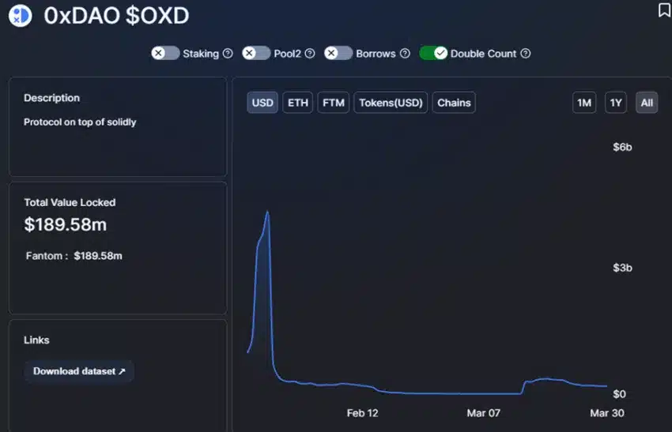Set chart range to 1M
The image size is (672, 432).
[584, 103]
